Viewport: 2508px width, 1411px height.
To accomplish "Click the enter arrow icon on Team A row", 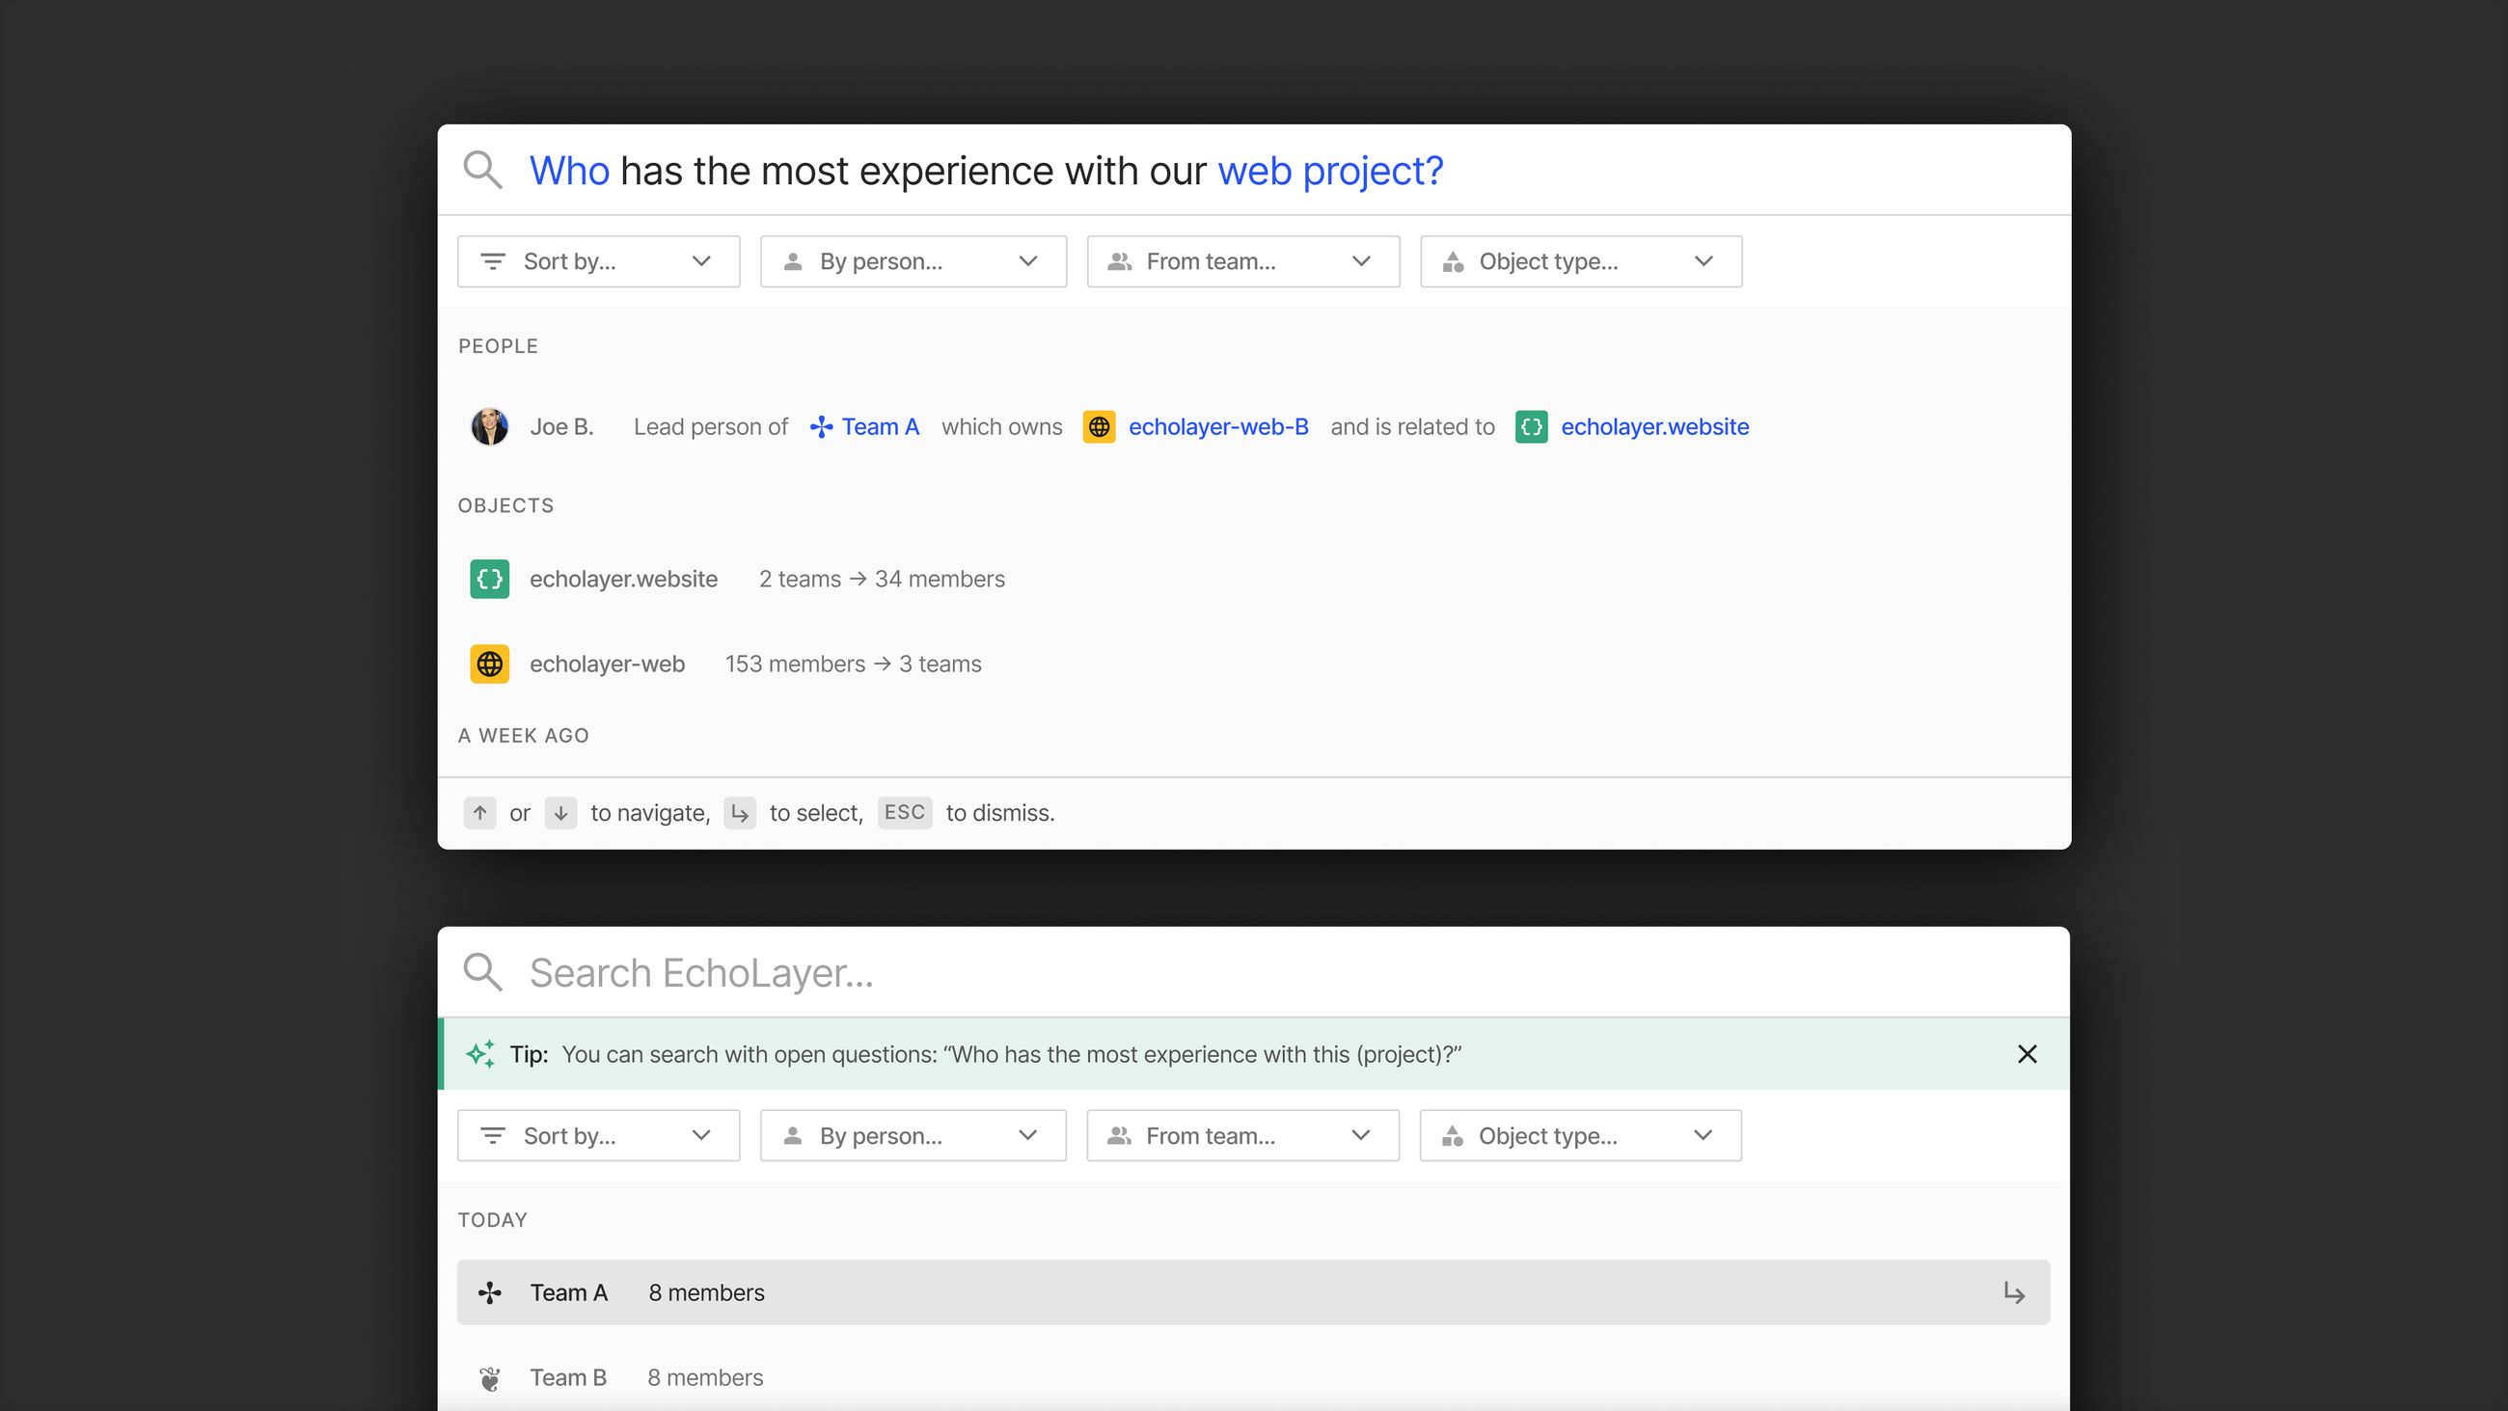I will (2013, 1292).
